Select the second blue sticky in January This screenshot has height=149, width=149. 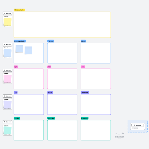click(28, 50)
